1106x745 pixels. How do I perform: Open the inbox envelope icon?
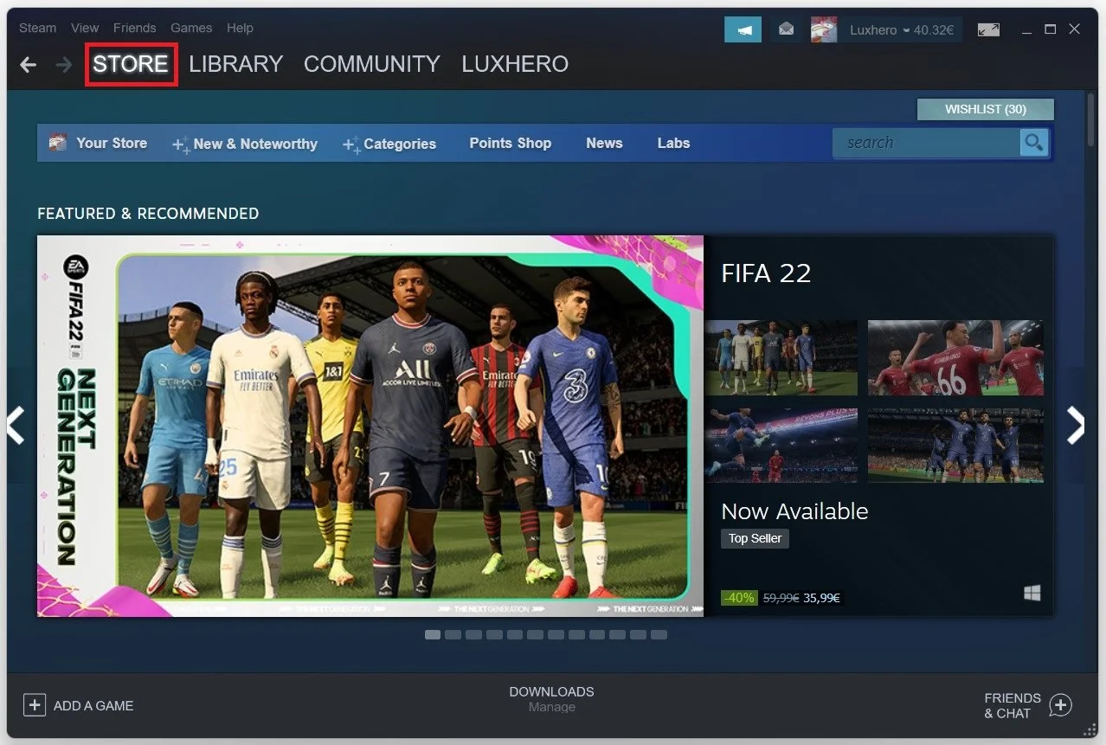click(786, 29)
